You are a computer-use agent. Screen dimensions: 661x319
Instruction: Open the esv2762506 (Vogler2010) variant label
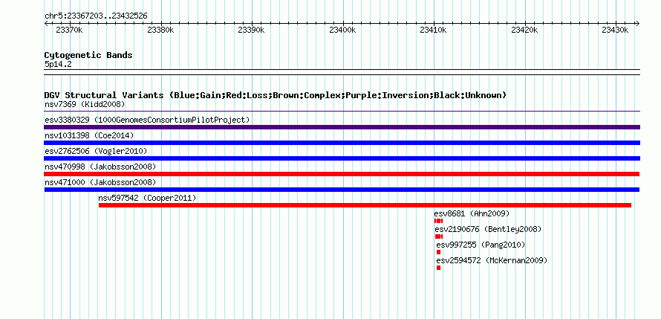point(96,151)
